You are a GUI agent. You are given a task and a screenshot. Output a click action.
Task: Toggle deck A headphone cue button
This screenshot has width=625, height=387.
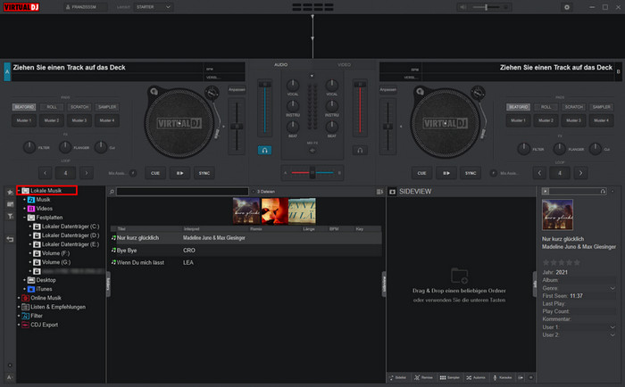[x=264, y=150]
